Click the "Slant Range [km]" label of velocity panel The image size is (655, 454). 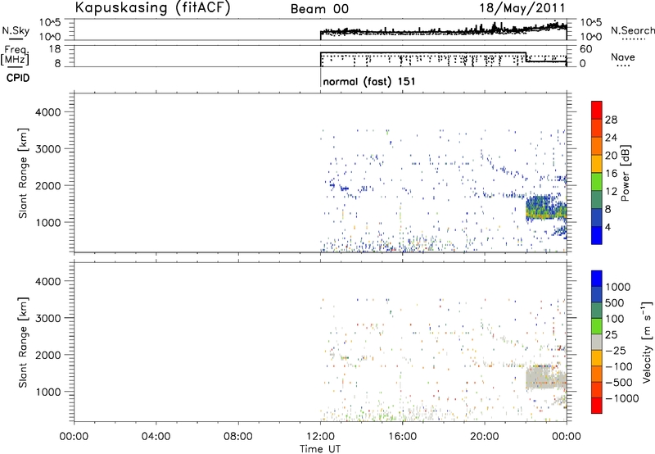23,343
